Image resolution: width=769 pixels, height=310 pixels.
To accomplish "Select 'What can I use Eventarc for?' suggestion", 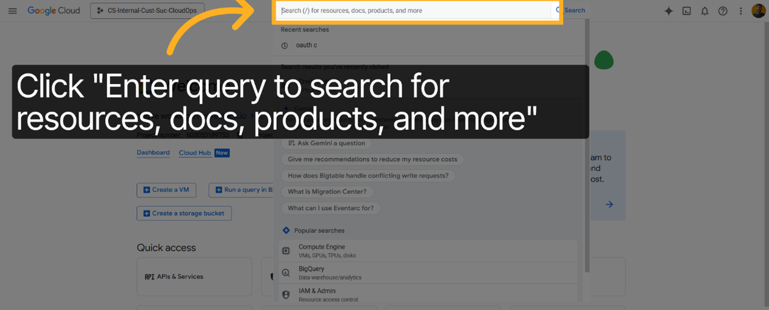I will 330,208.
